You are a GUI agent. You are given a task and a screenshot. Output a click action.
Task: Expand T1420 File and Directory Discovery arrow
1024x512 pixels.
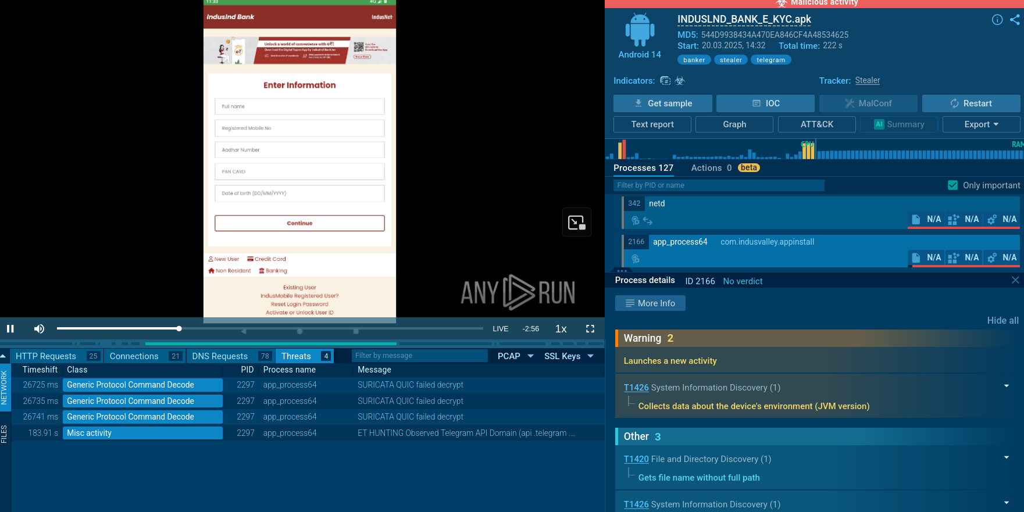pos(1007,457)
